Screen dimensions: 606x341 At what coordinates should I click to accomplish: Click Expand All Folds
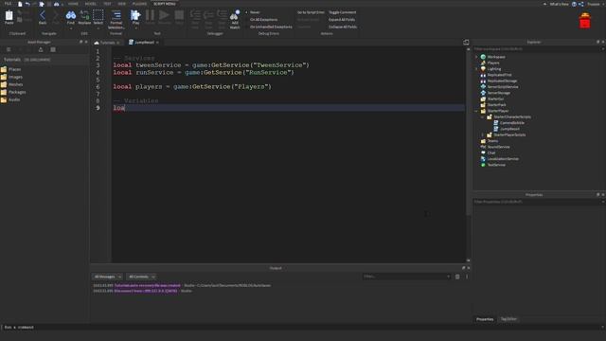click(x=342, y=19)
